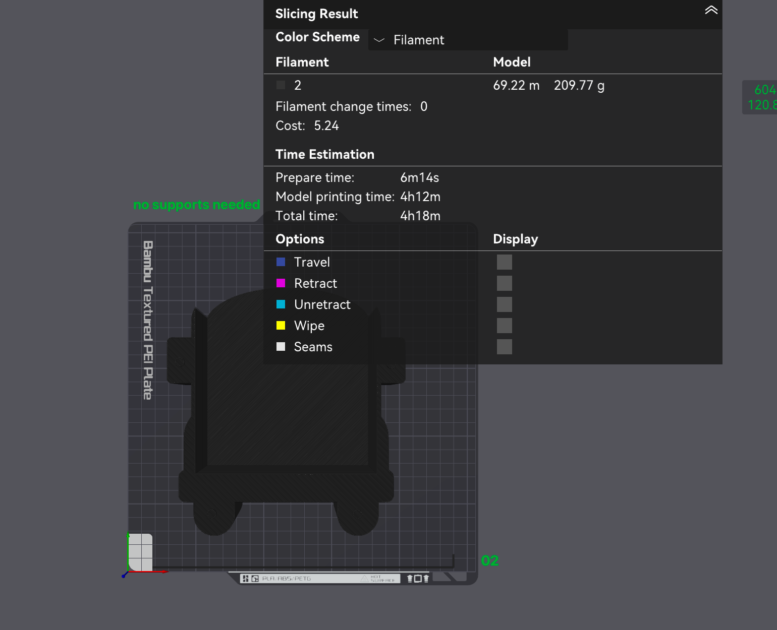Click the "6m14s" prepare time value
This screenshot has height=630, width=777.
(419, 177)
